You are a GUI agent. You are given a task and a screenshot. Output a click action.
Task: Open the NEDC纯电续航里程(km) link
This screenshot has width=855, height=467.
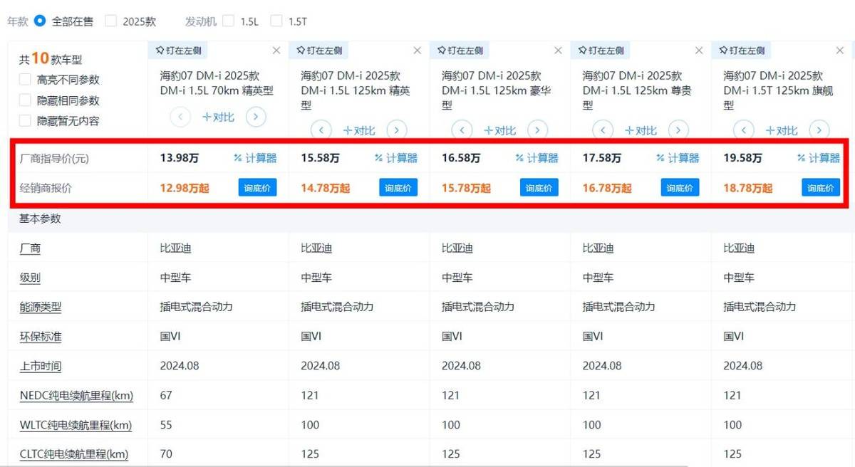click(x=76, y=395)
